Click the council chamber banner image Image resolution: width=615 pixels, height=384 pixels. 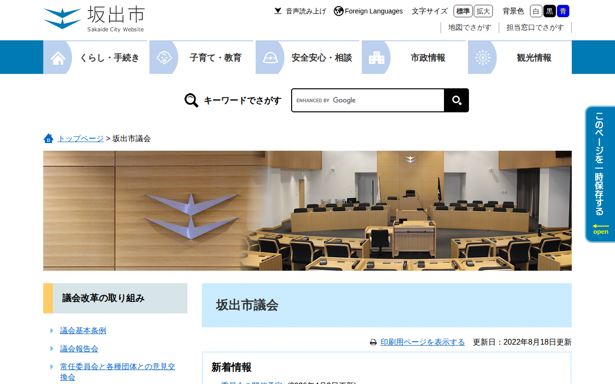click(x=307, y=211)
